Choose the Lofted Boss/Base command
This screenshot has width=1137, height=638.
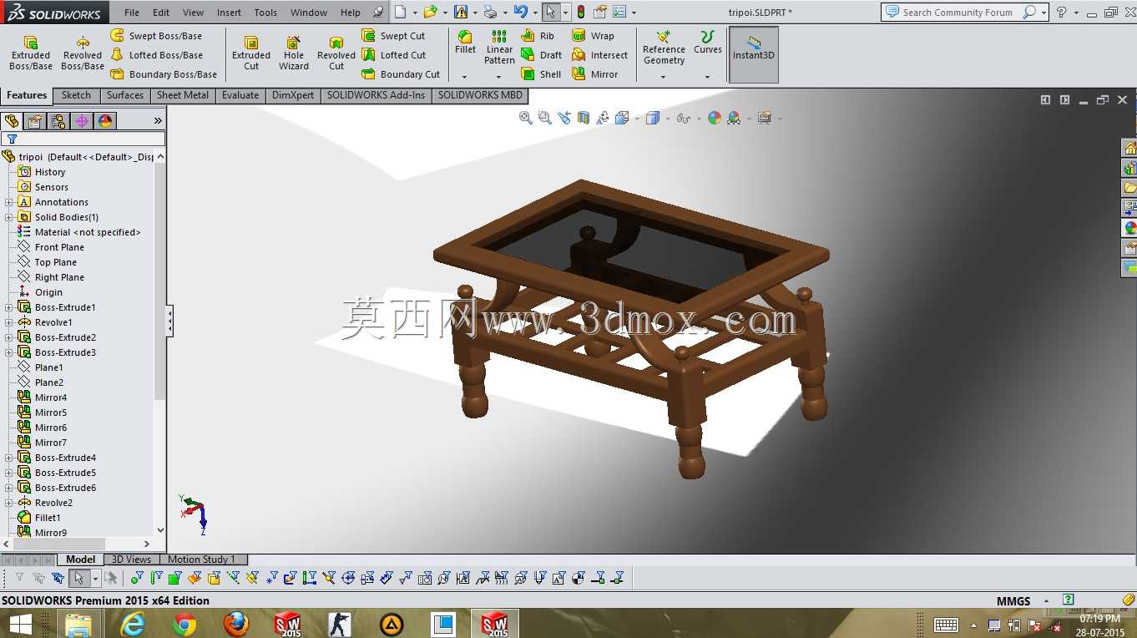click(157, 55)
